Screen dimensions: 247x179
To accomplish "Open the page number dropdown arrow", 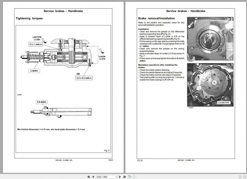I will coord(116,177).
